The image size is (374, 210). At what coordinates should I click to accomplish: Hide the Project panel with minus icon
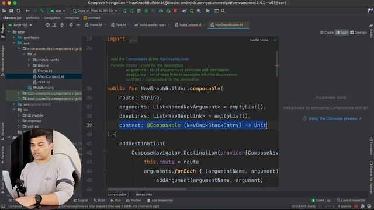[x=78, y=25]
